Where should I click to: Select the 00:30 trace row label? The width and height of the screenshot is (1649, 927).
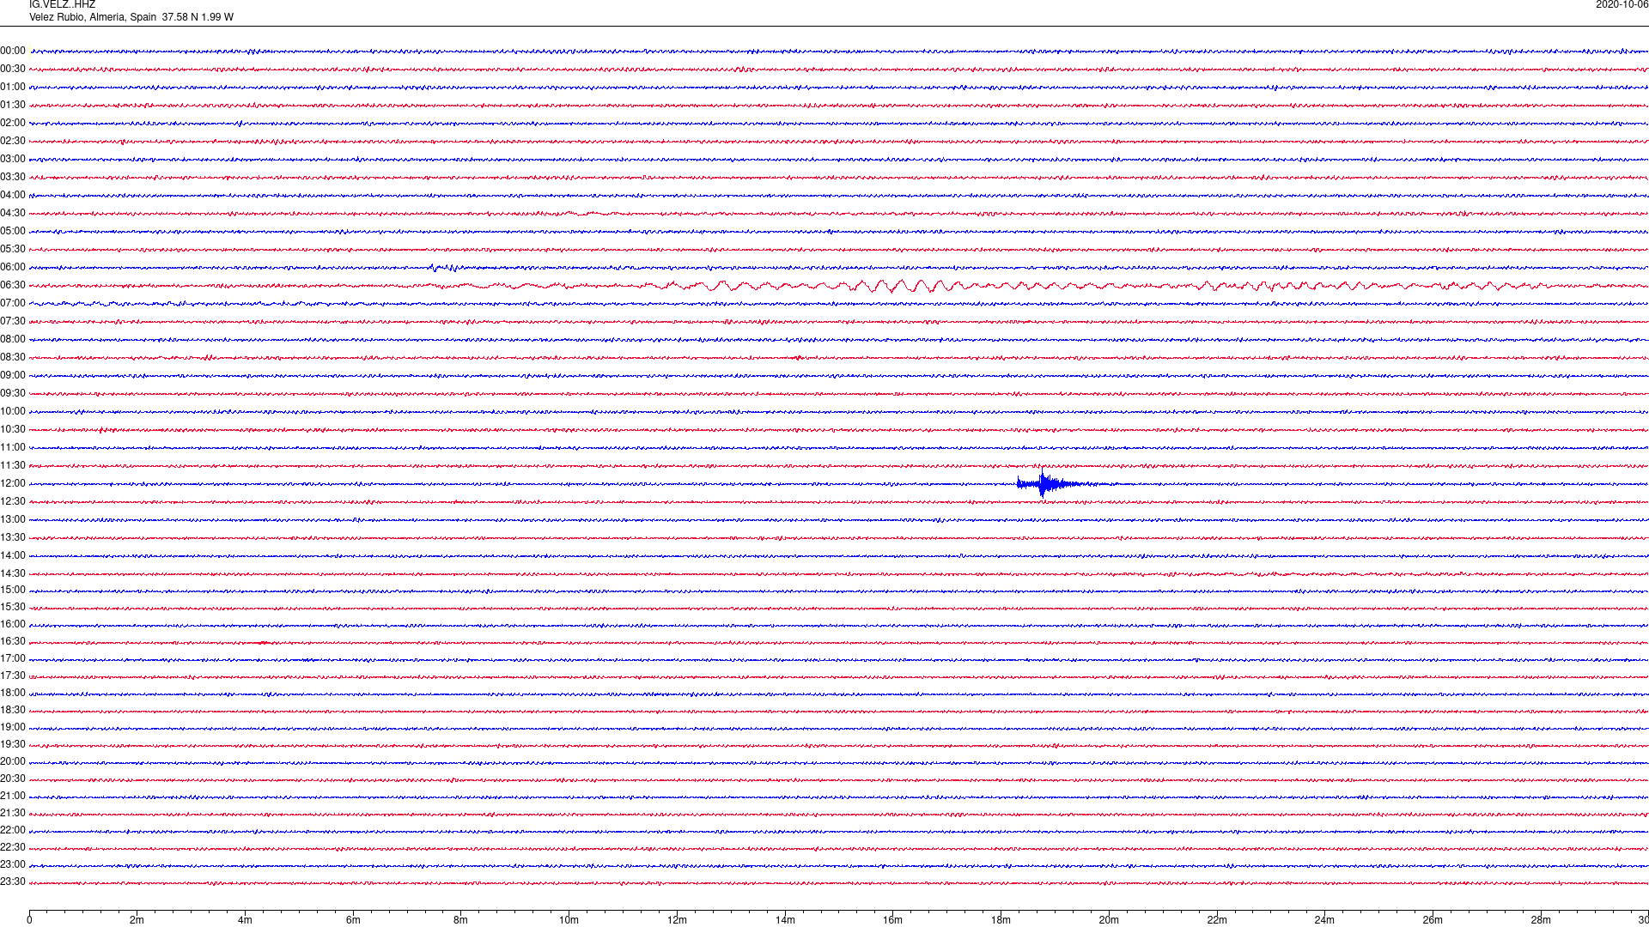click(x=13, y=70)
